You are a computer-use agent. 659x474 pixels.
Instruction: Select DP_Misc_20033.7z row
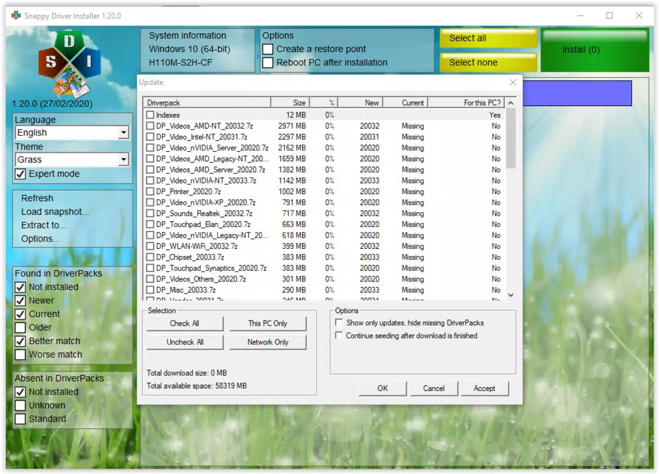(324, 290)
